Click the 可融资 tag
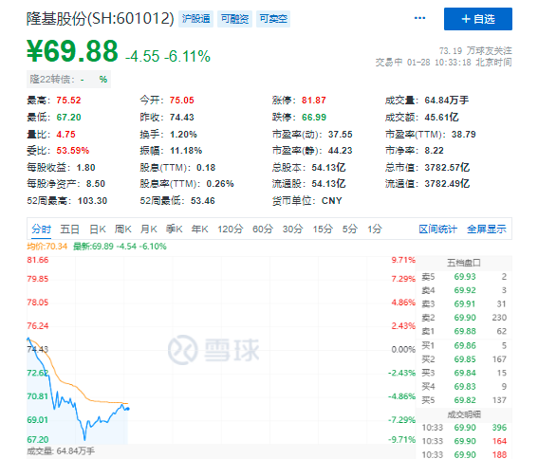The image size is (538, 459). click(x=234, y=19)
